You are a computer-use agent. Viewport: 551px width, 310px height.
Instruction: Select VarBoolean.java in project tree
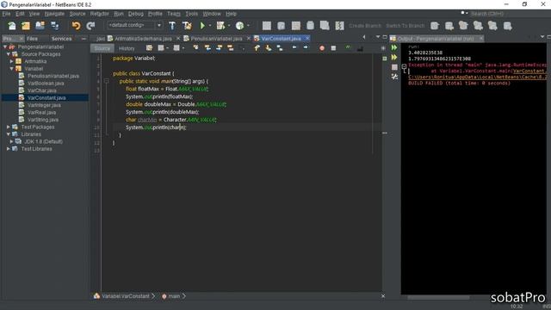(x=46, y=84)
